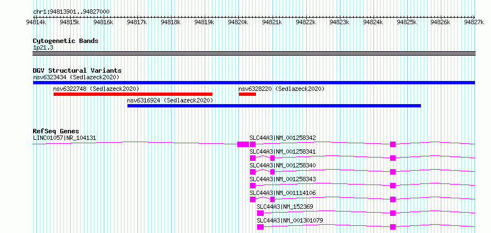
Task: Select the second exon of NM_001258341
Action: point(273,158)
